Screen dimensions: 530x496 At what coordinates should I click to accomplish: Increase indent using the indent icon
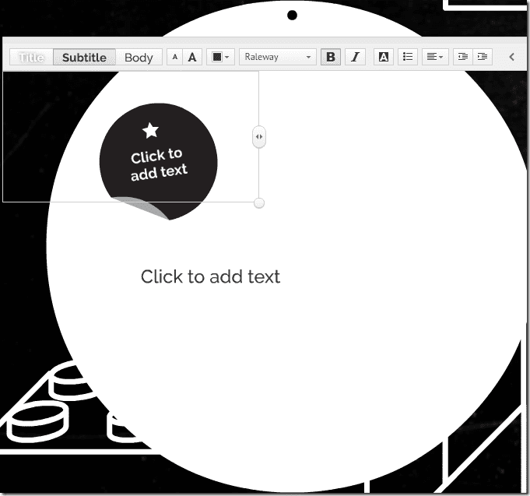point(483,57)
